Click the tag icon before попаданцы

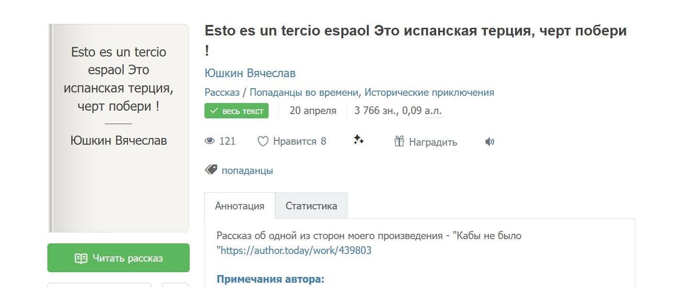point(211,170)
